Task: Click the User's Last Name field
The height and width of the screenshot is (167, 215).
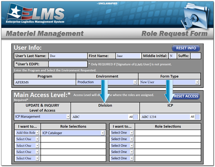Action: point(68,56)
